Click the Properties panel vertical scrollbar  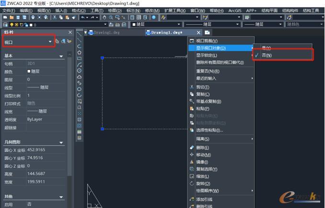[70, 116]
